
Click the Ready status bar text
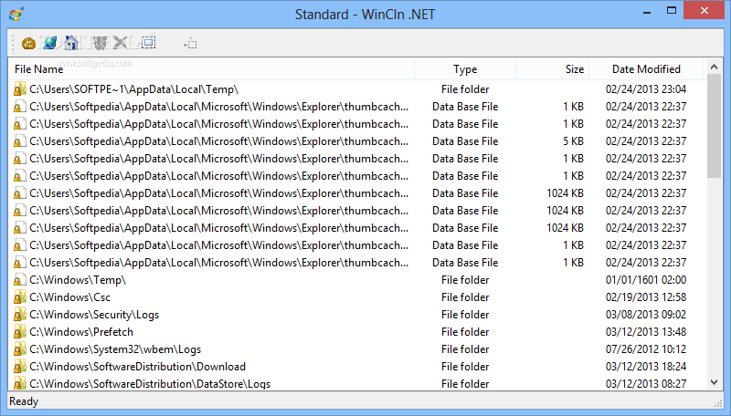24,401
